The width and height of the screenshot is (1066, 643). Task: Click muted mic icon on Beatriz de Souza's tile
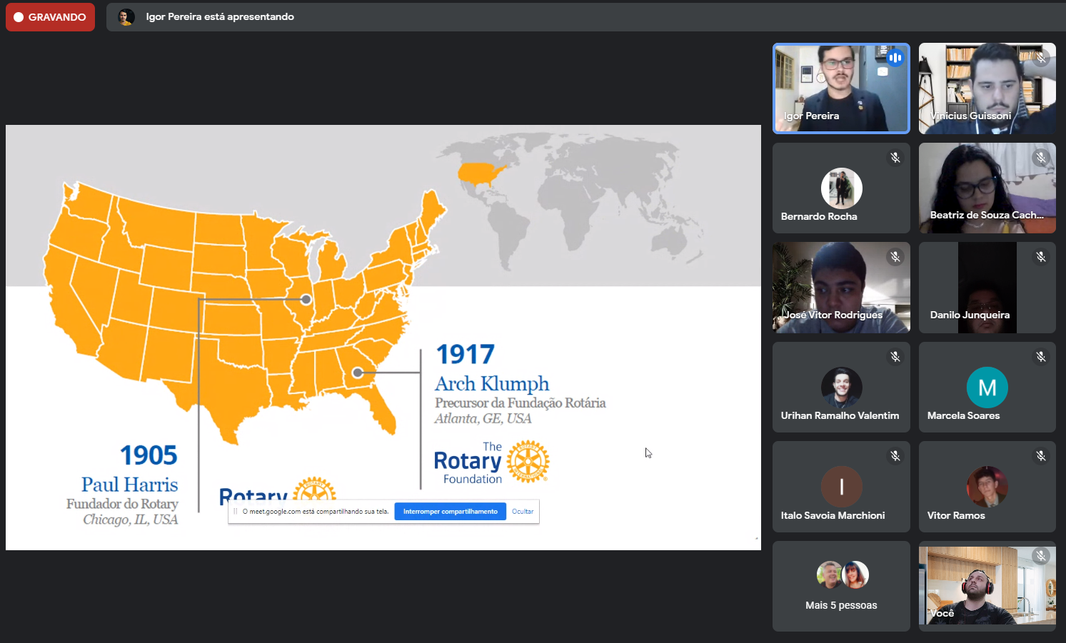coord(1041,158)
